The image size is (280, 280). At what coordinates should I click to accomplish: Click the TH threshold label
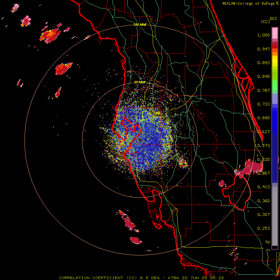click(267, 242)
